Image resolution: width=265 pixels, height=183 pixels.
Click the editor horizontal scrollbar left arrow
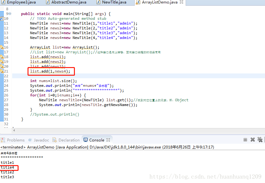point(14,130)
